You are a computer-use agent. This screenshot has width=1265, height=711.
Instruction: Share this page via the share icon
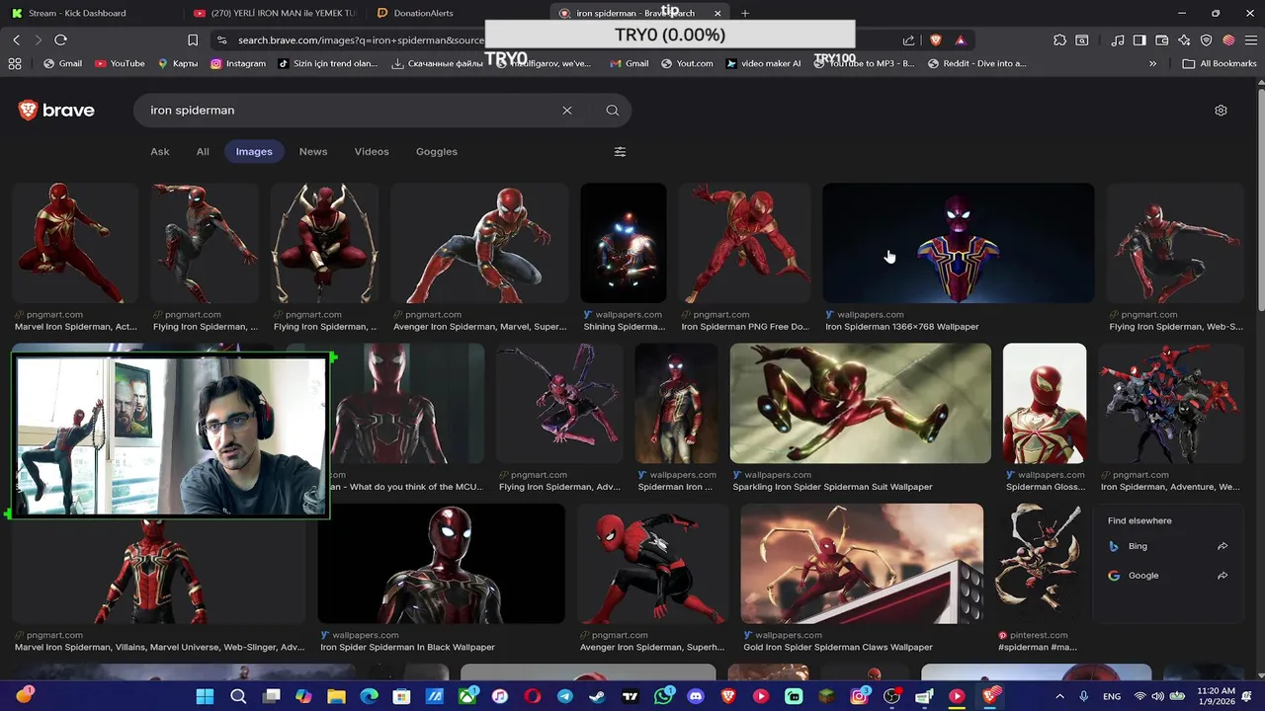tap(908, 40)
